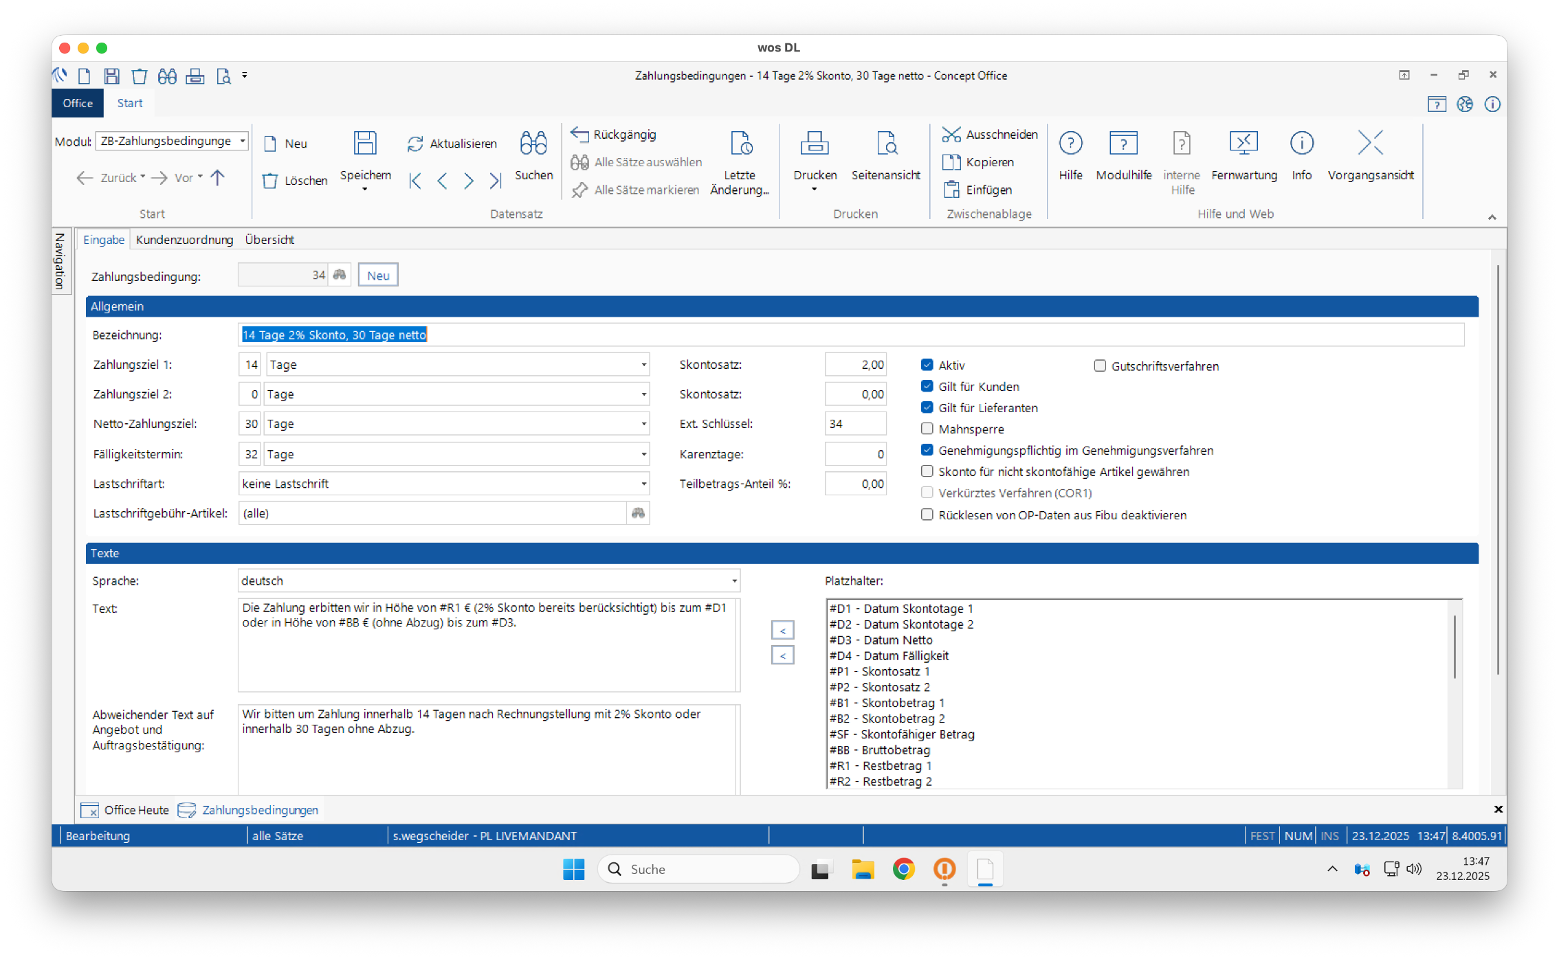Open Vorgangsansicht icon in ribbon
The image size is (1559, 959).
coord(1370,144)
